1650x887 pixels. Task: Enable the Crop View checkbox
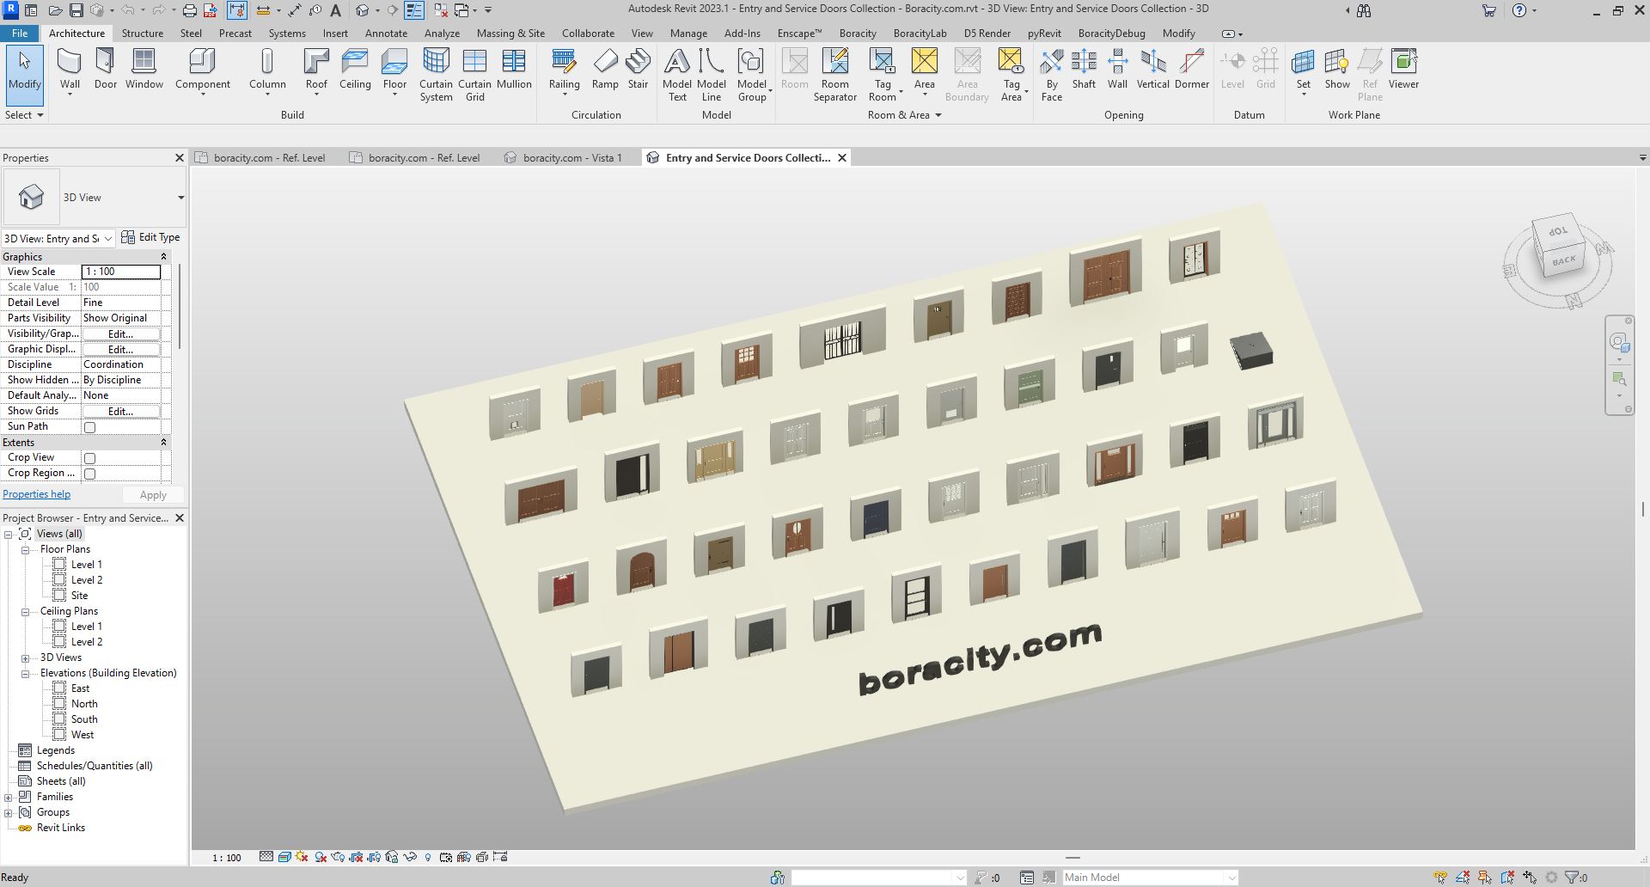click(x=89, y=458)
